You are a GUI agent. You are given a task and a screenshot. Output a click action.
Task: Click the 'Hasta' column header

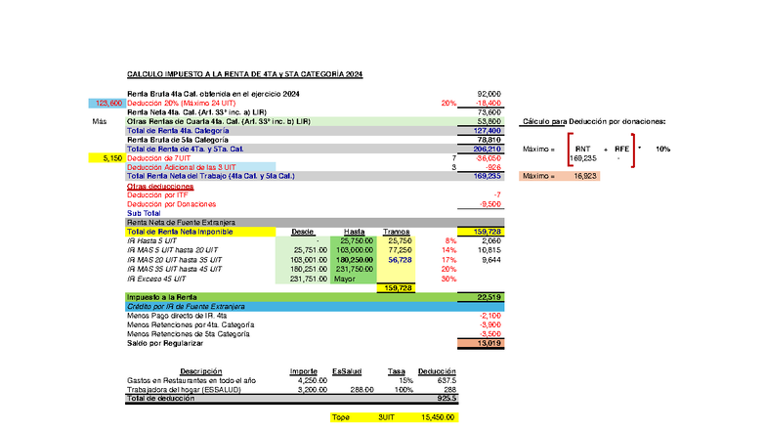[354, 232]
